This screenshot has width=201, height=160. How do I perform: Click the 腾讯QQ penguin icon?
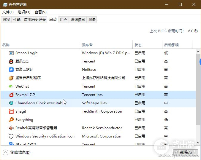(11, 61)
